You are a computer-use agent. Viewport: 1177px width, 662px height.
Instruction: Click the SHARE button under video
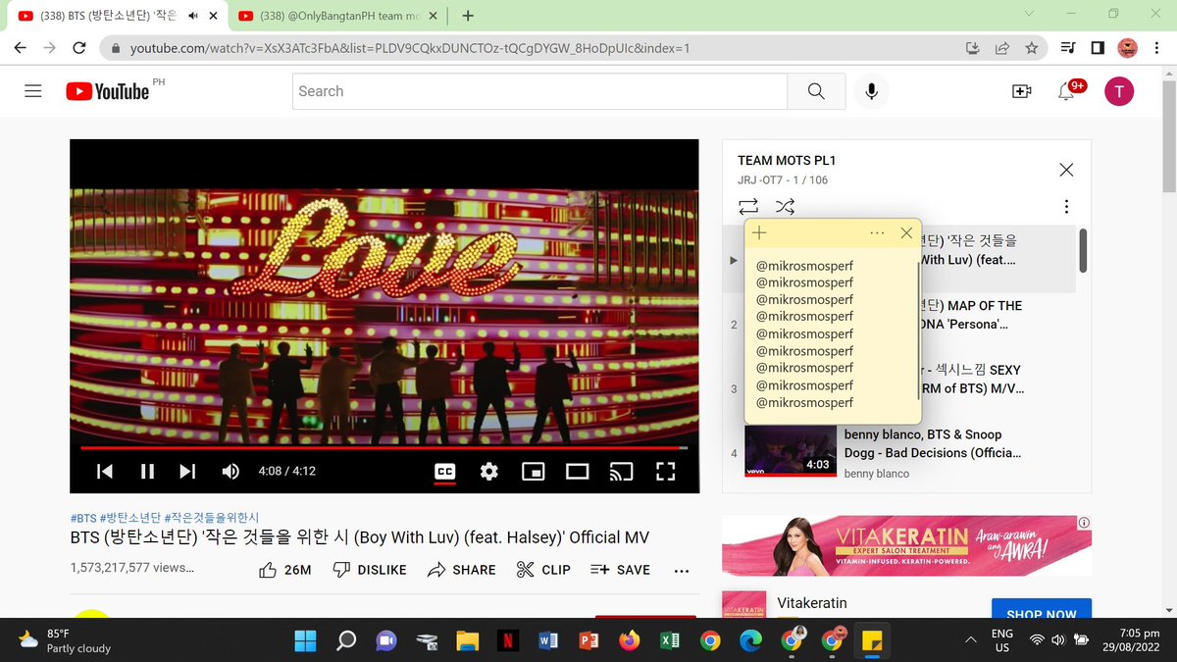pos(462,570)
